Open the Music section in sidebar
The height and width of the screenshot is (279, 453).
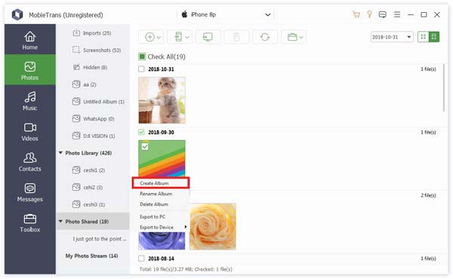pos(30,101)
